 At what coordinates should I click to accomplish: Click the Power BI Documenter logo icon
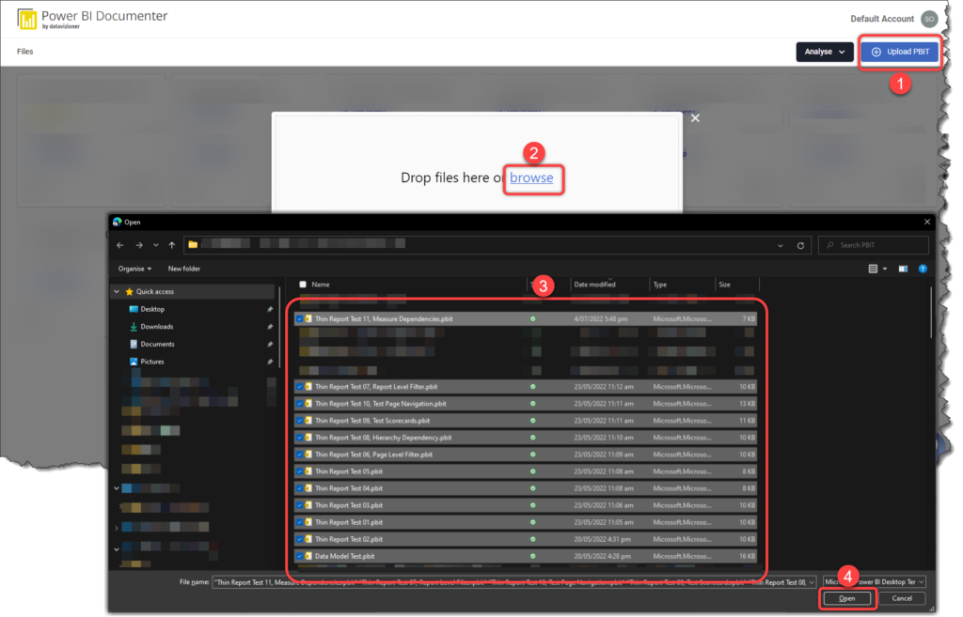point(26,19)
